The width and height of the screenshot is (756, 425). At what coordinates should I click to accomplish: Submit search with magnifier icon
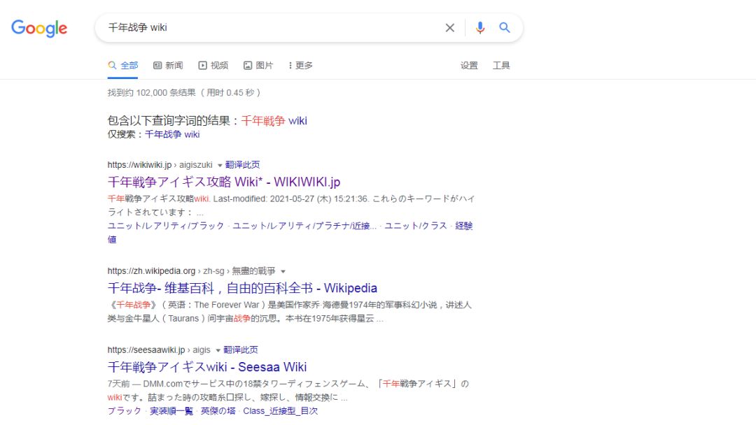point(504,27)
